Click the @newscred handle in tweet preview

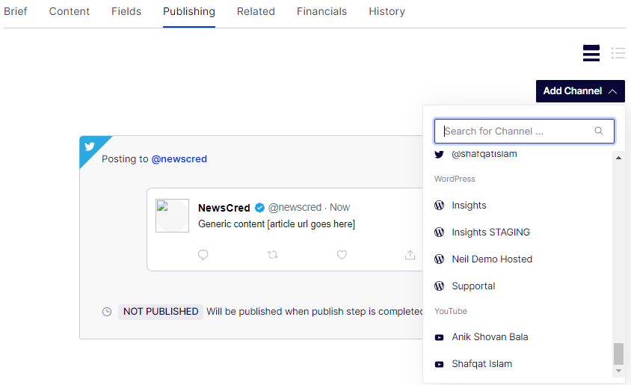pos(295,208)
